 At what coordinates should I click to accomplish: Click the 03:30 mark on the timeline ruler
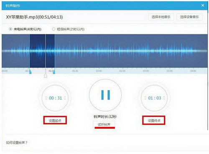(170, 71)
